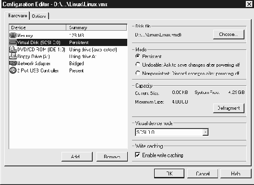Click the Virtual Disk device icon
The height and width of the screenshot is (185, 254).
[x=13, y=42]
